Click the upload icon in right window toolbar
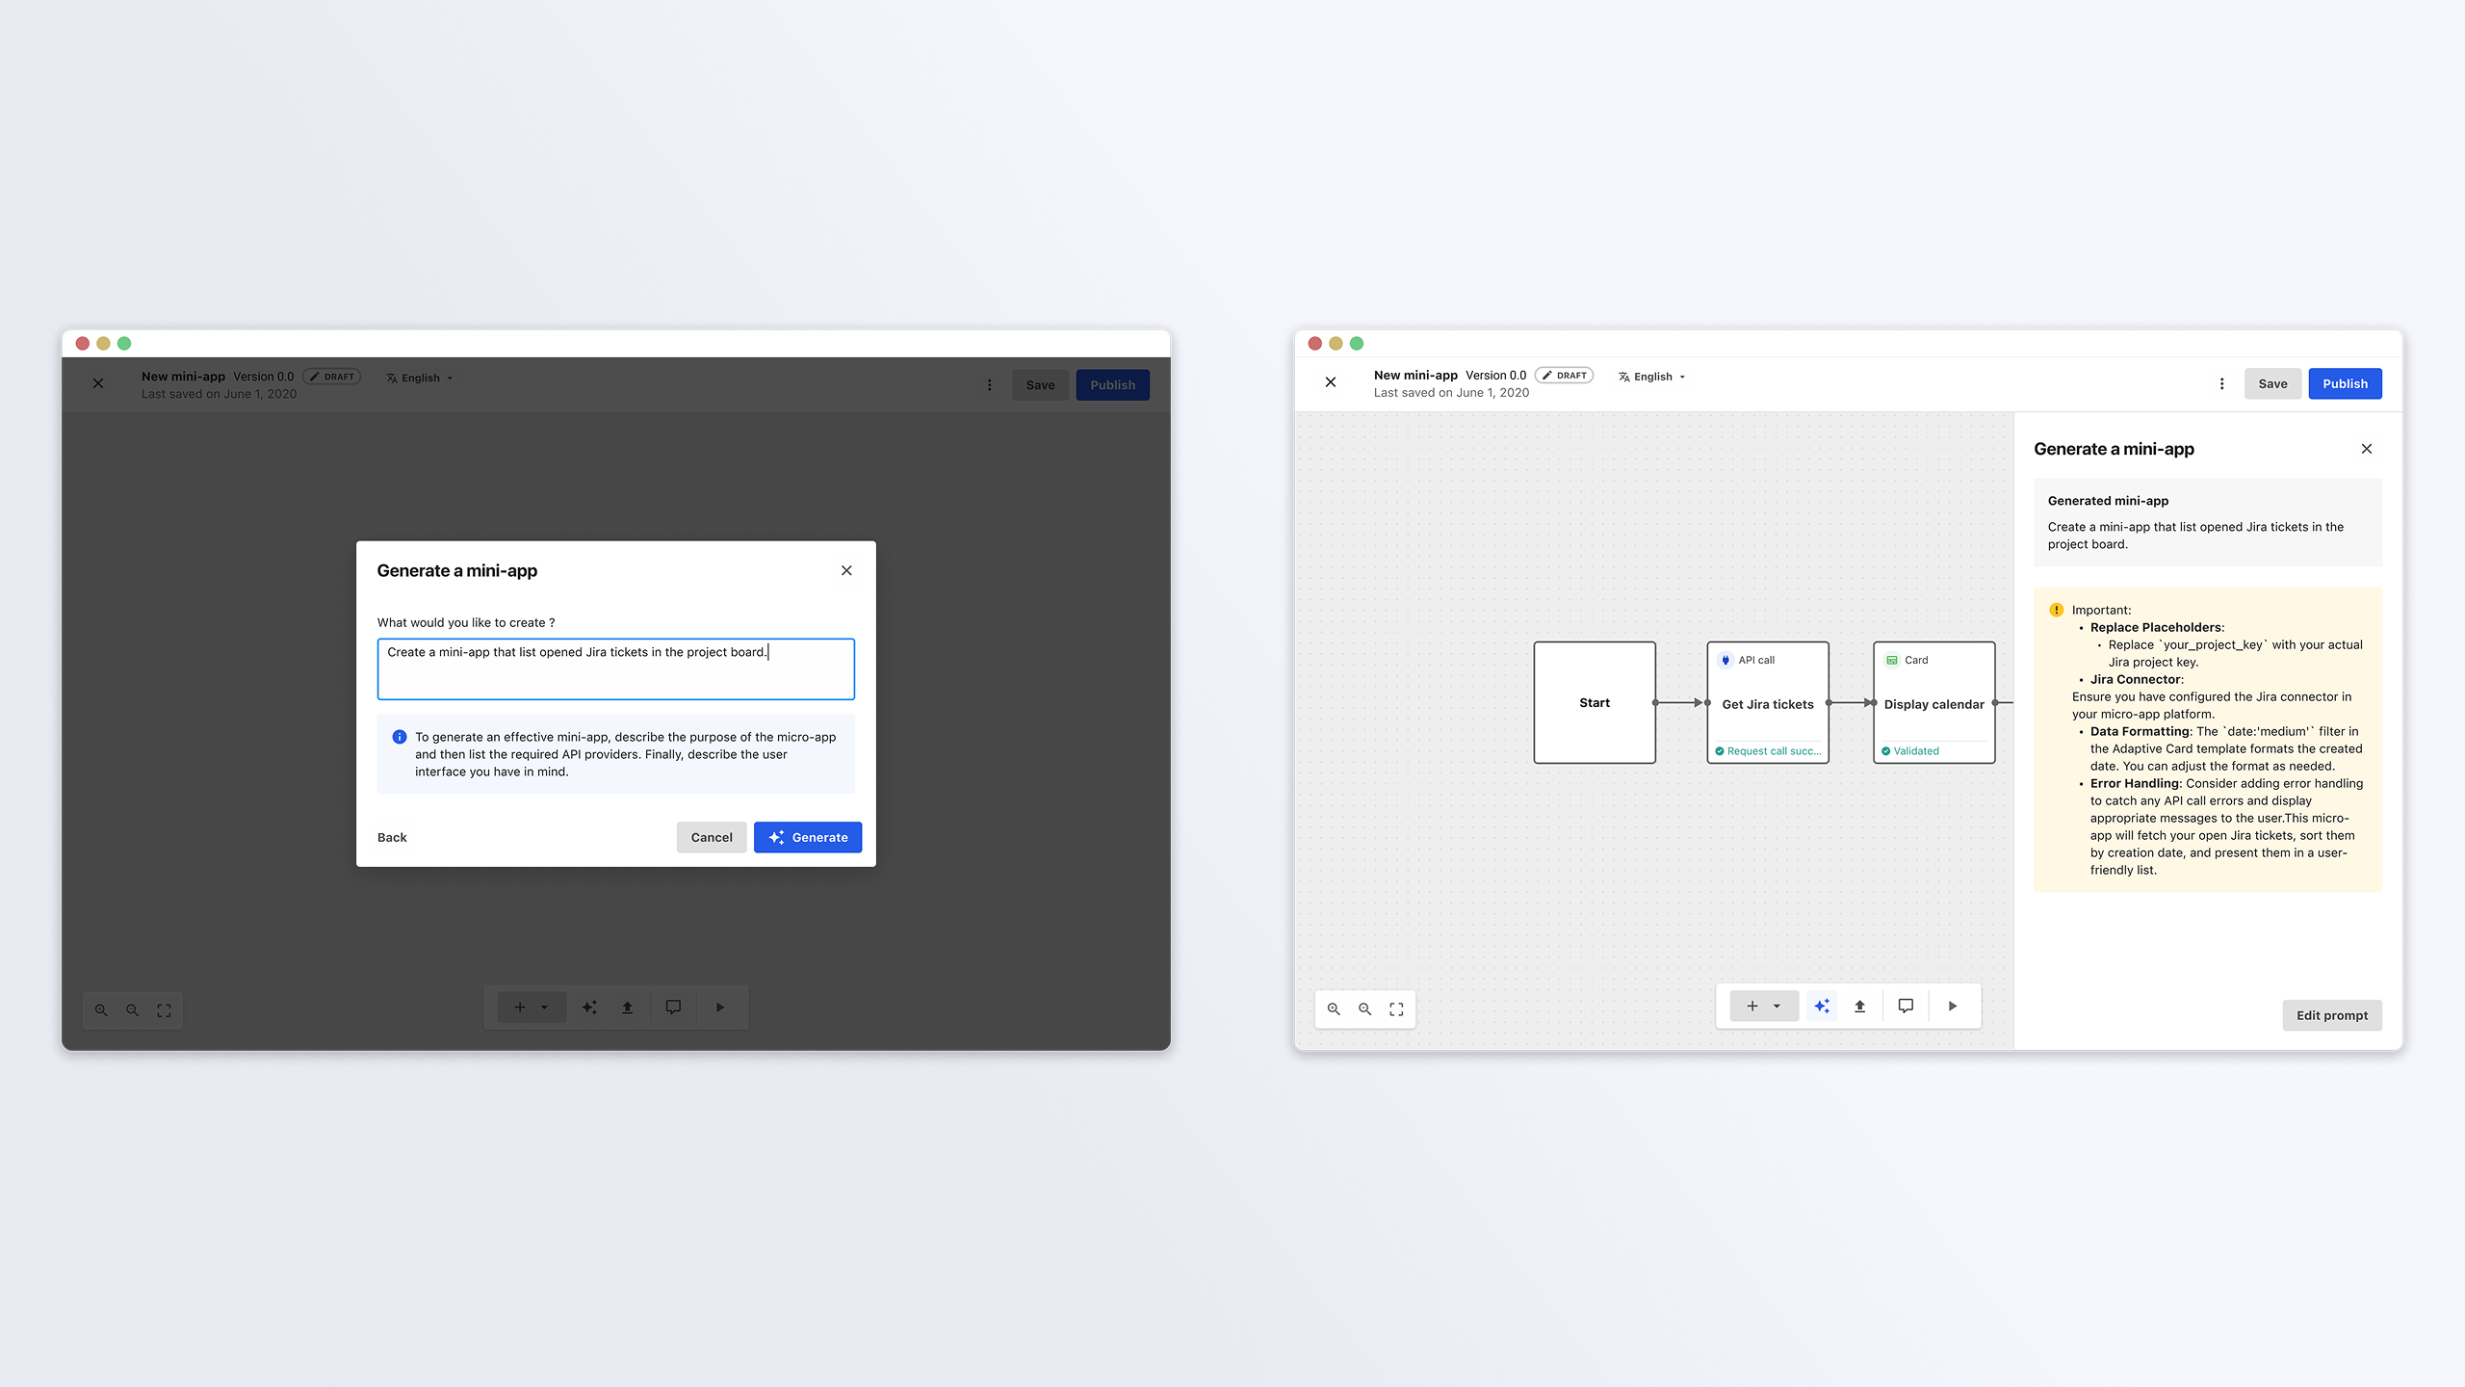 [x=1859, y=1006]
